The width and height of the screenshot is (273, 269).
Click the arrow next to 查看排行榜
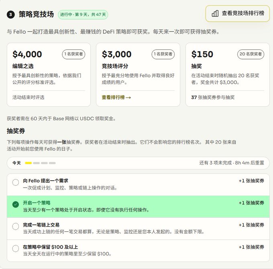pyautogui.click(x=128, y=98)
